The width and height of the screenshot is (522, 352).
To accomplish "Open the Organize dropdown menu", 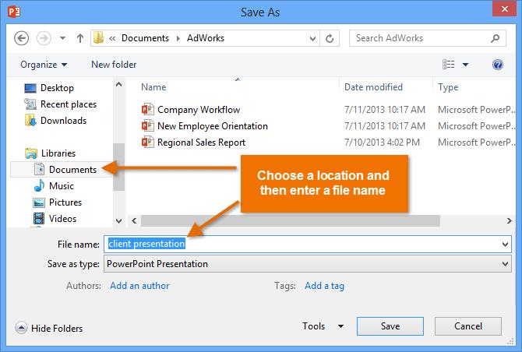I will [44, 65].
